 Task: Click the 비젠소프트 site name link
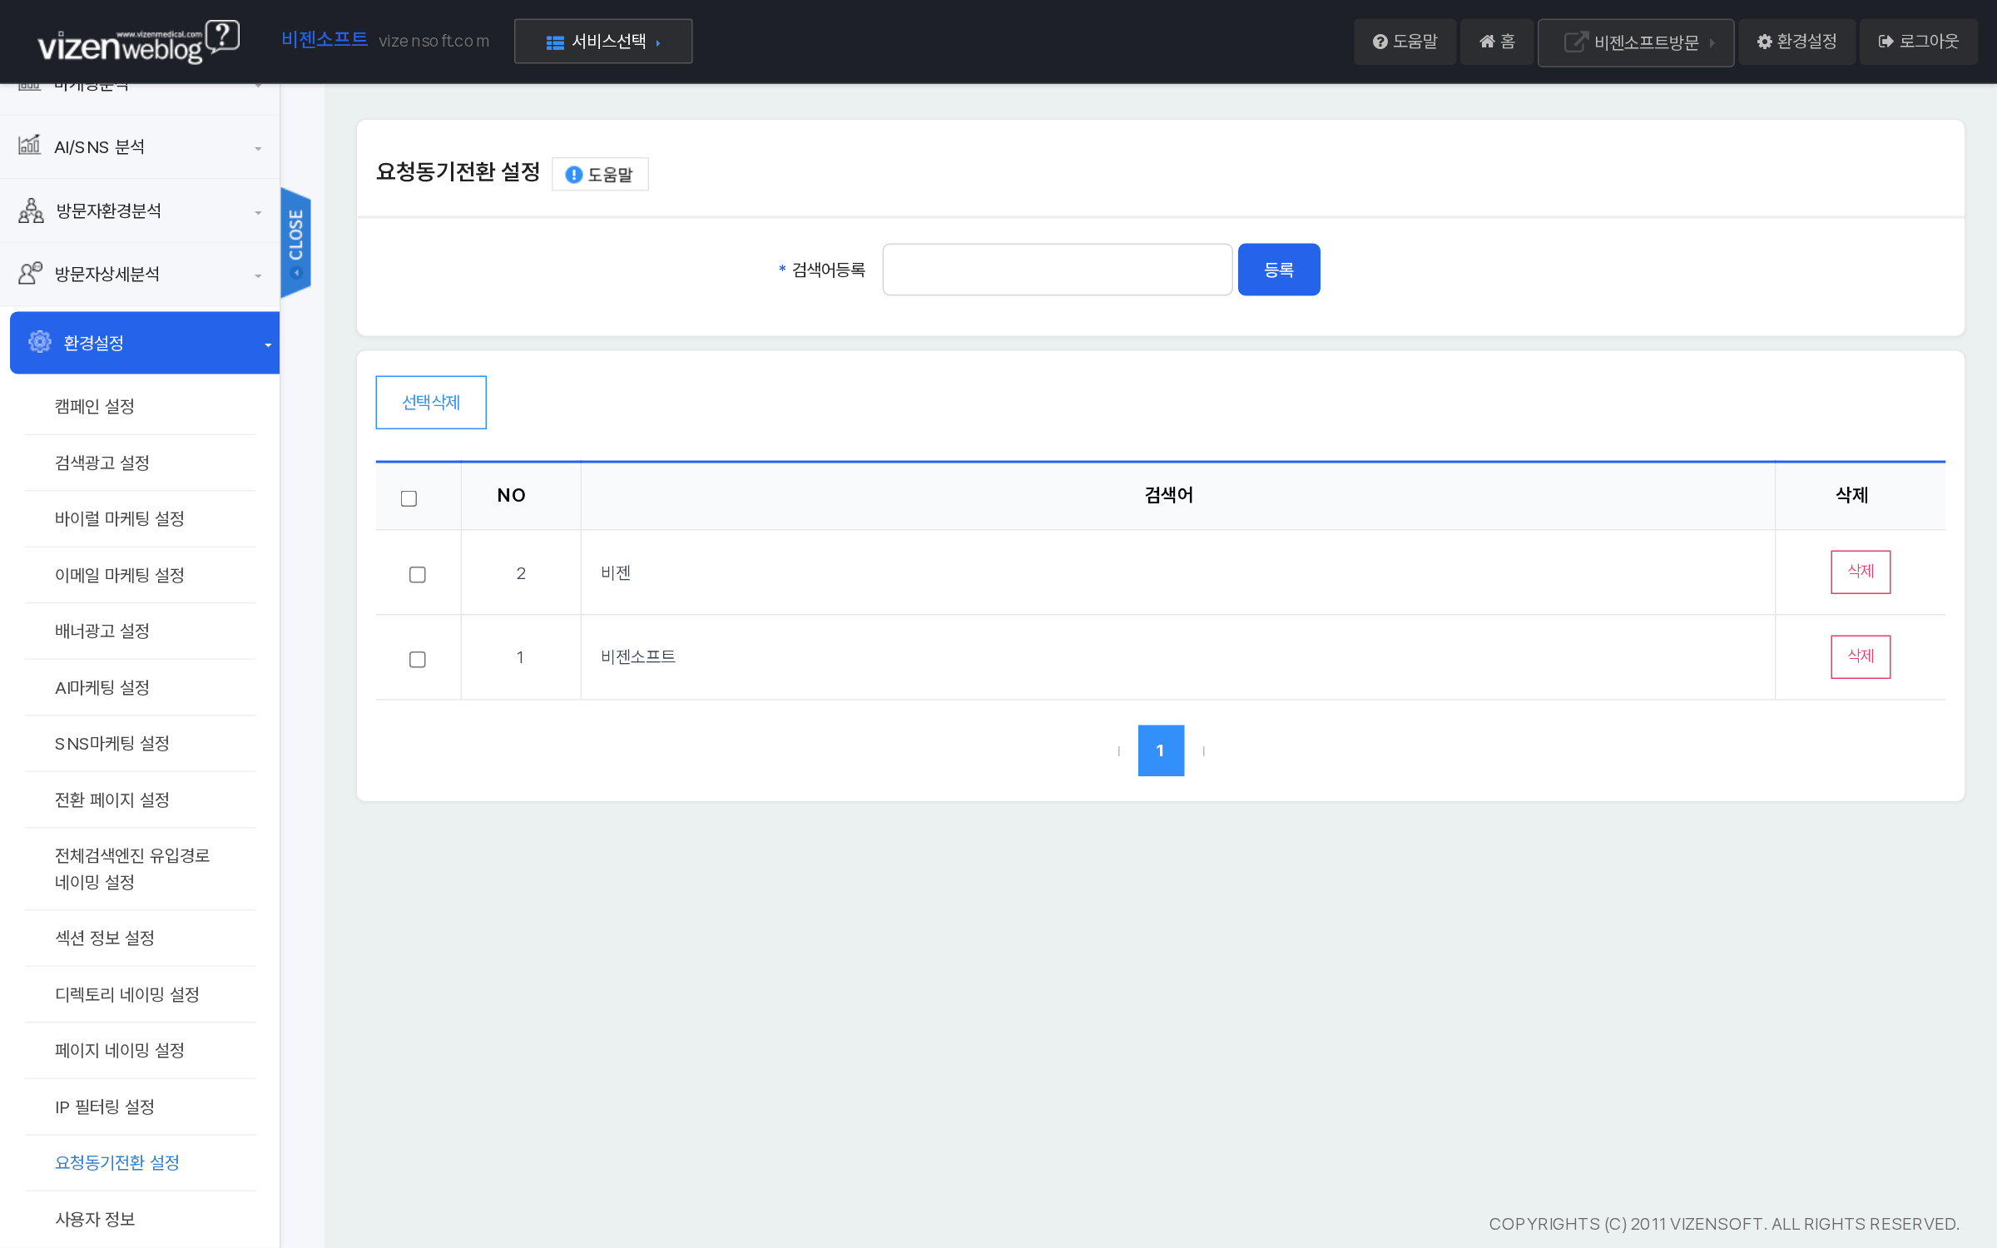tap(325, 39)
